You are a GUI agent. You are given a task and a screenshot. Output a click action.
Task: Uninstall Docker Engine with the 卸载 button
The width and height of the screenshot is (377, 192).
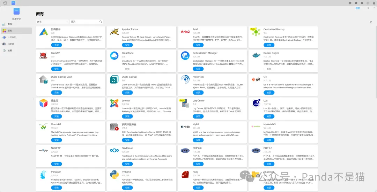(269, 69)
